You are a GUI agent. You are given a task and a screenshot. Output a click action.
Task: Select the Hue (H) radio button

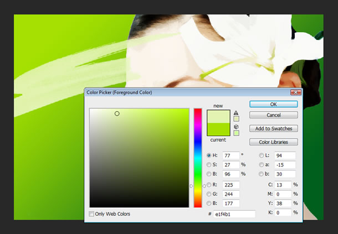click(208, 156)
